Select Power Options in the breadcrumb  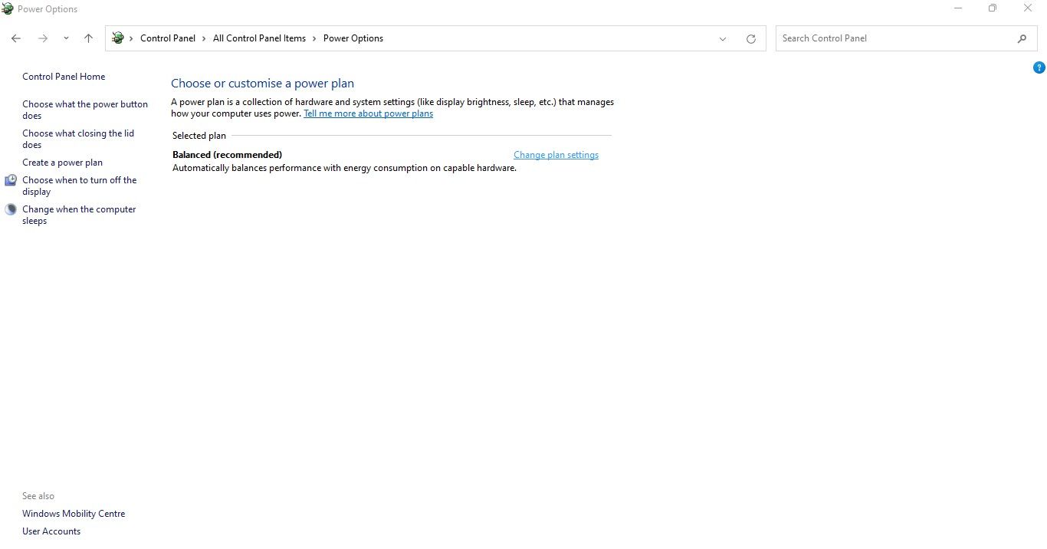point(353,38)
